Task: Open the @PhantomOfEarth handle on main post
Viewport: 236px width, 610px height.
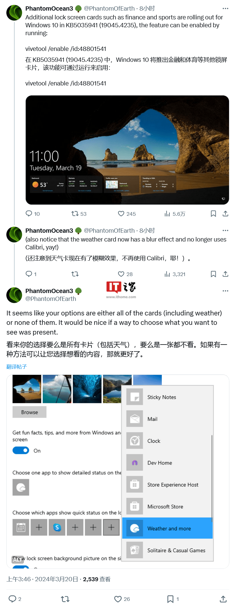Action: tap(51, 299)
